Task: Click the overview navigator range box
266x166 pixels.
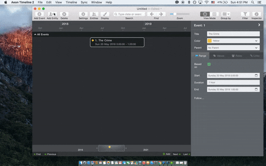Action: point(111,148)
